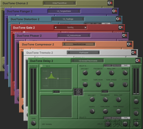This screenshot has width=143, height=129.
Task: Toggle the EQ A power button in Delay 2
Action: 41,66
